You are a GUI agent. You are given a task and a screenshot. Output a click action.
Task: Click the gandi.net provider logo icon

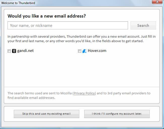point(14,51)
